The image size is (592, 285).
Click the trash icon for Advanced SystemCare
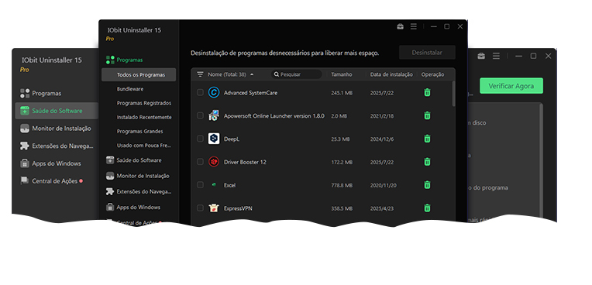point(427,92)
